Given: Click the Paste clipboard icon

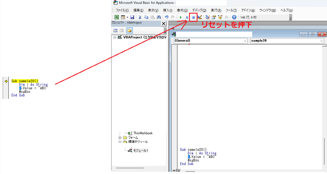Looking at the screenshot, I should click(x=152, y=17).
